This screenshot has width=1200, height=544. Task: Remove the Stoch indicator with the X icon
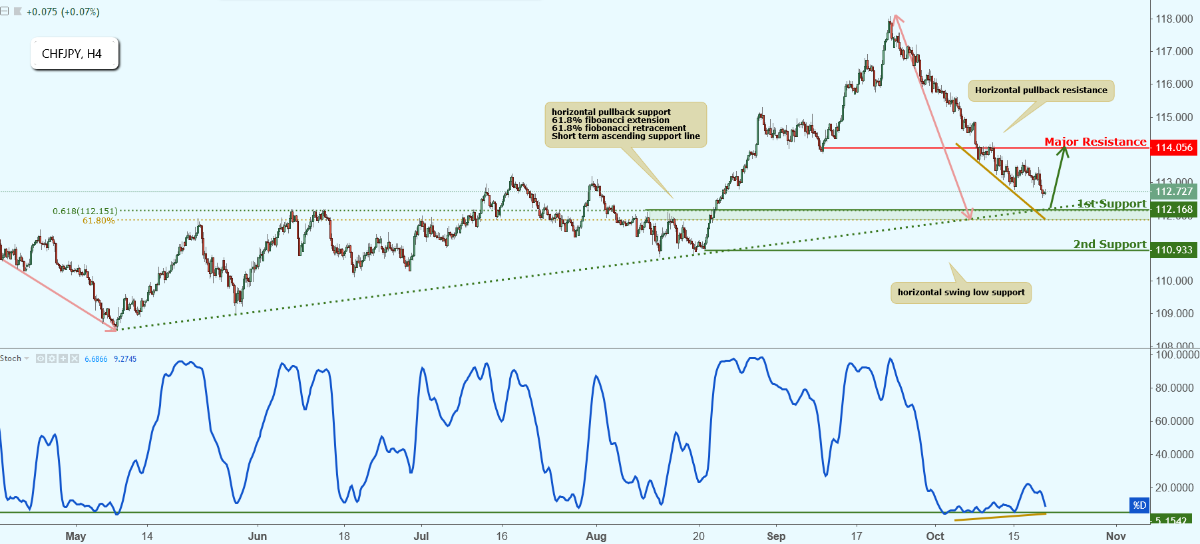pos(74,358)
